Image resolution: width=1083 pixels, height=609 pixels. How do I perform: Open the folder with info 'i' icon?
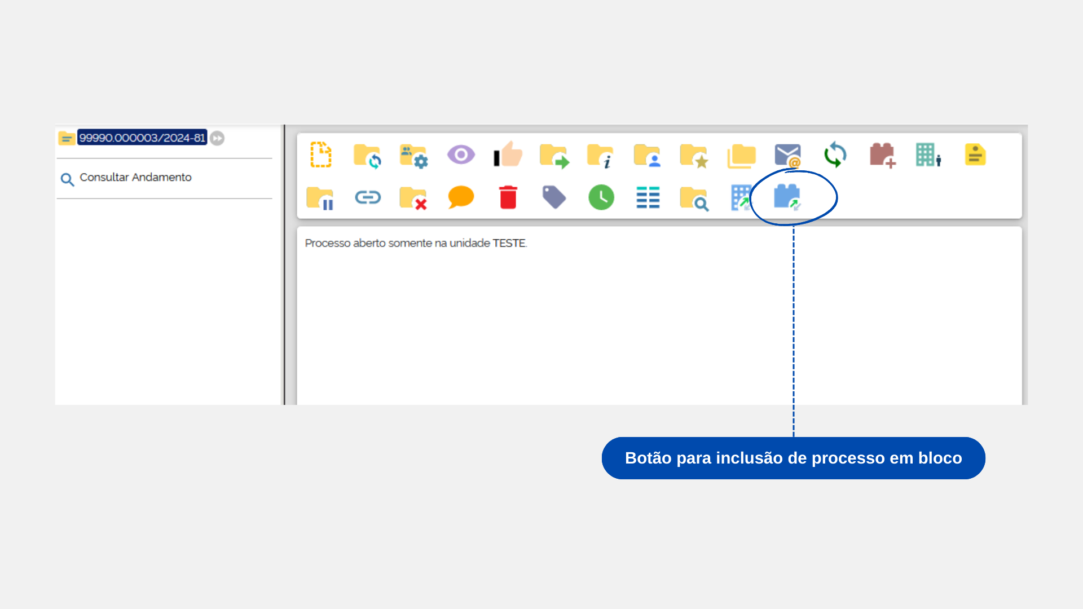tap(600, 156)
